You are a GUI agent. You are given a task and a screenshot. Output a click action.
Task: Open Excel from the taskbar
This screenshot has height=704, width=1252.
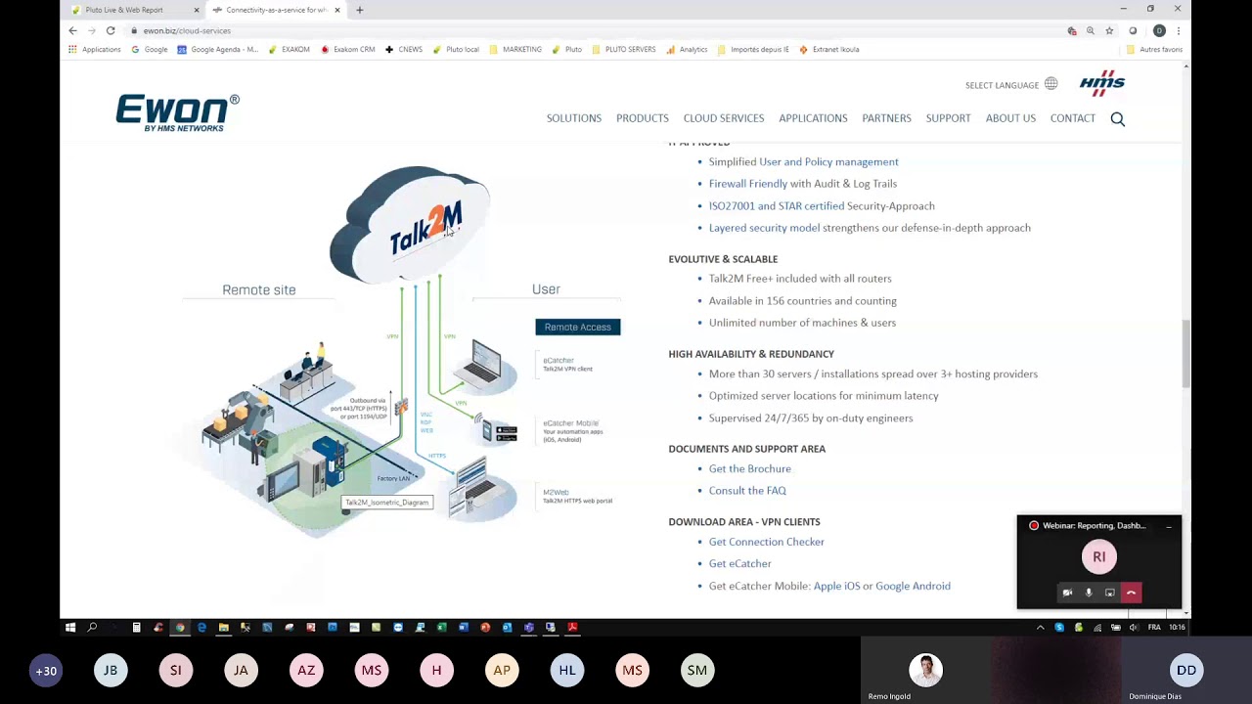click(x=441, y=628)
